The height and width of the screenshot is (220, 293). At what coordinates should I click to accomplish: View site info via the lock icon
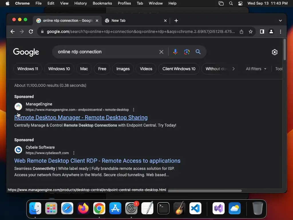pyautogui.click(x=42, y=32)
